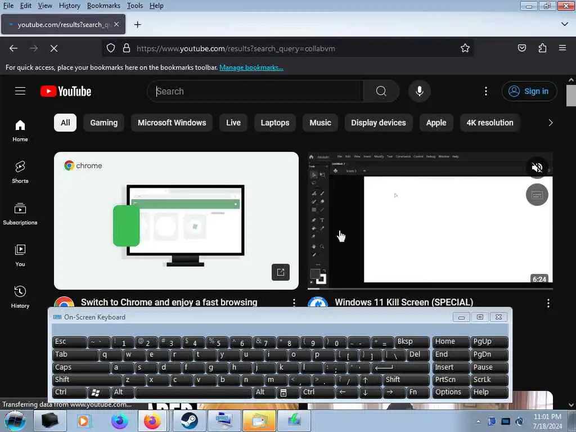The width and height of the screenshot is (576, 432).
Task: View site security lock info
Action: [x=127, y=48]
